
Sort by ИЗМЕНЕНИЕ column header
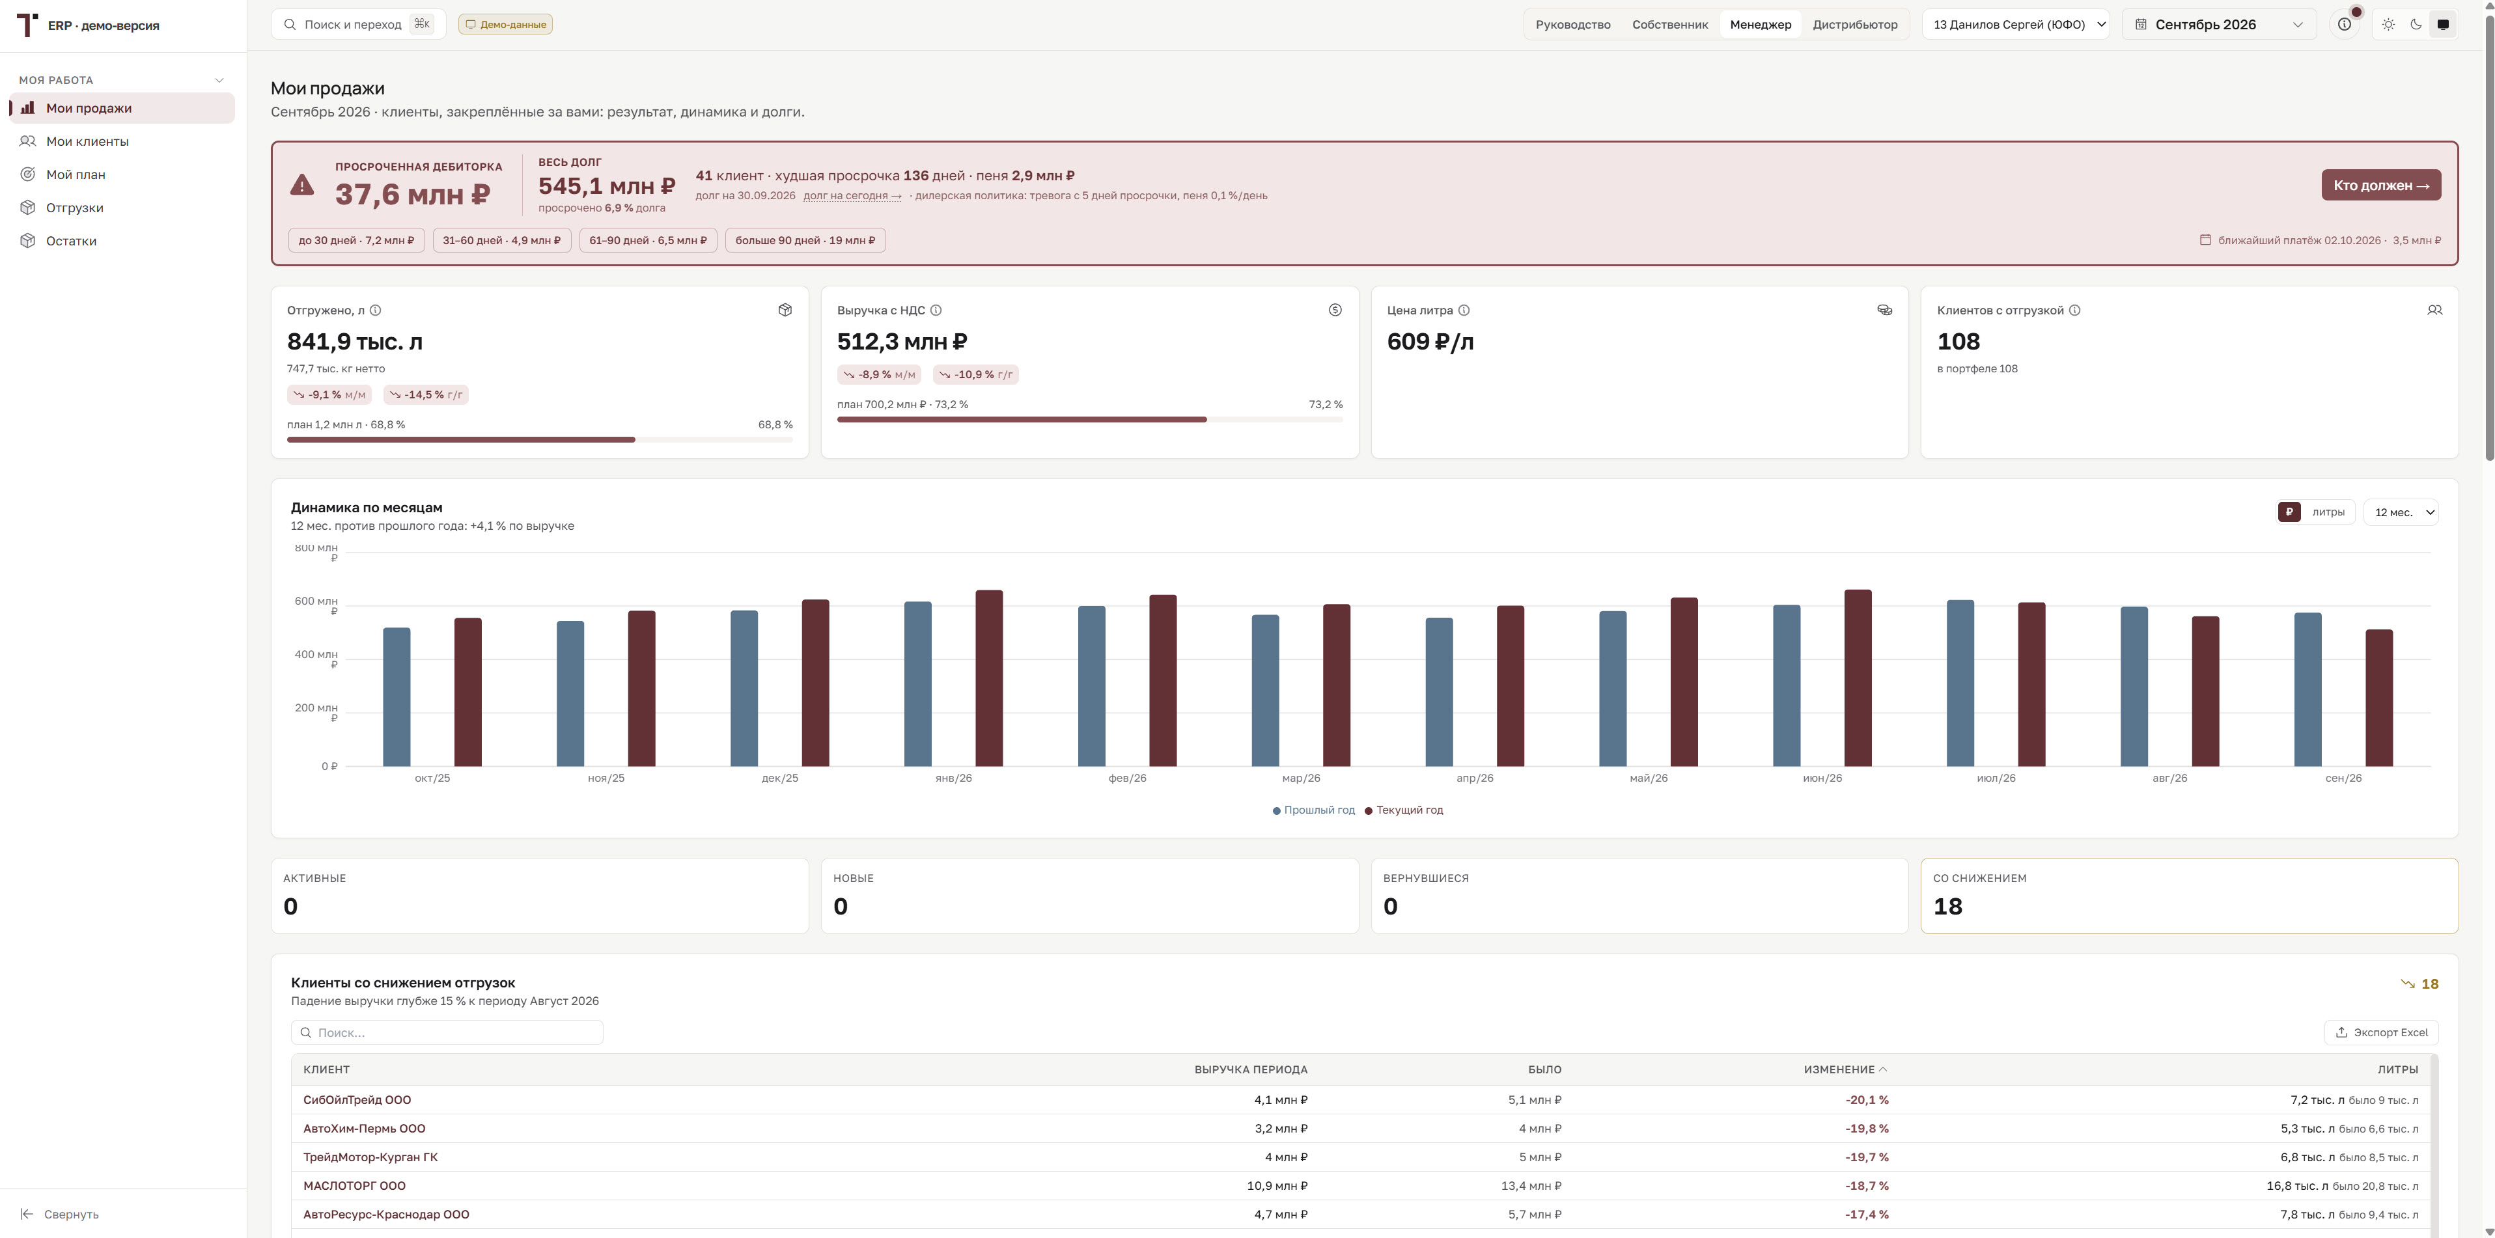coord(1845,1069)
